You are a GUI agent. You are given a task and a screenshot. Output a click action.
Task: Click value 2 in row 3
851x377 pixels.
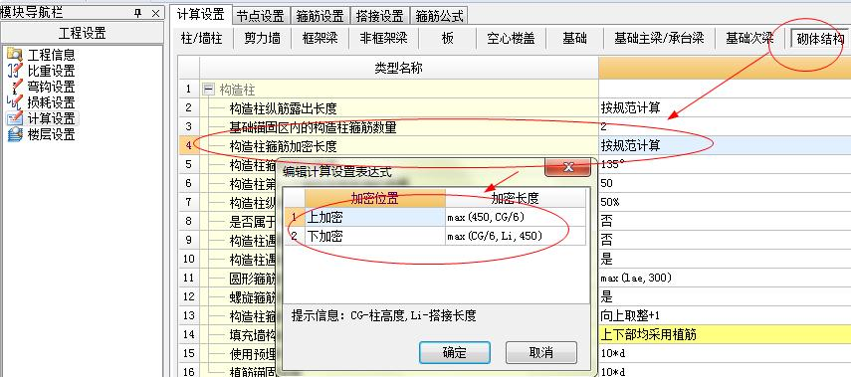pyautogui.click(x=725, y=127)
